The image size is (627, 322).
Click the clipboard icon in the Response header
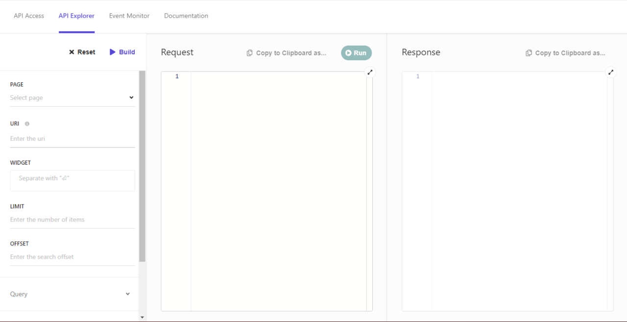coord(529,52)
